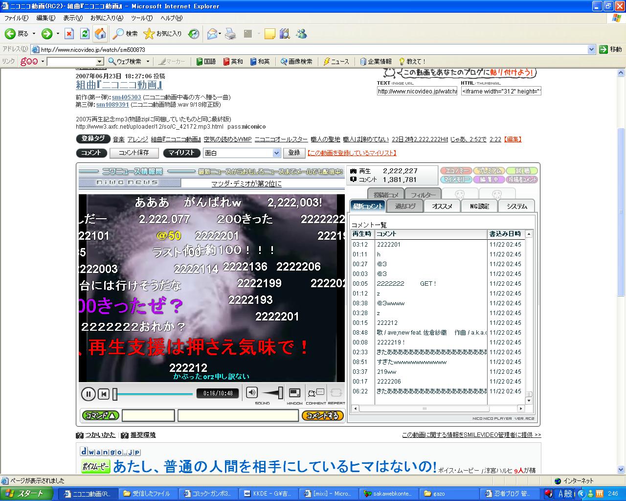Open goo search box dropdown arrow
The width and height of the screenshot is (626, 501).
[100, 62]
